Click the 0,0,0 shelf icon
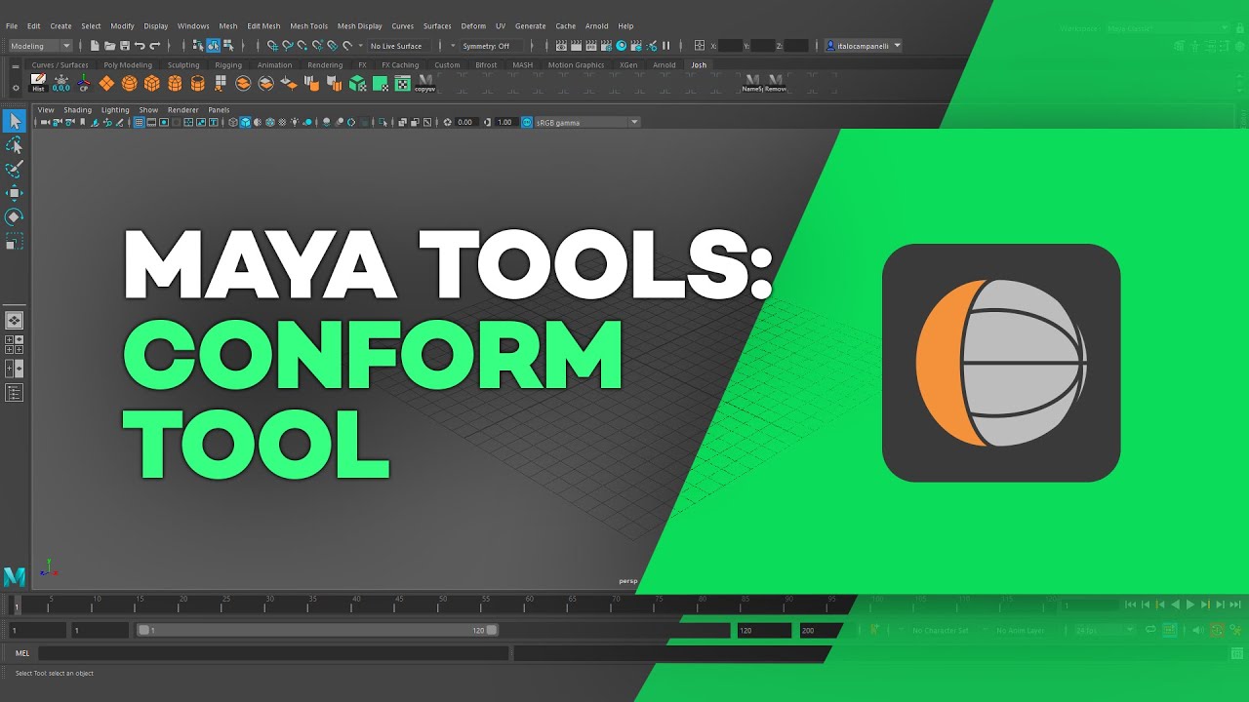The height and width of the screenshot is (702, 1249). (61, 83)
